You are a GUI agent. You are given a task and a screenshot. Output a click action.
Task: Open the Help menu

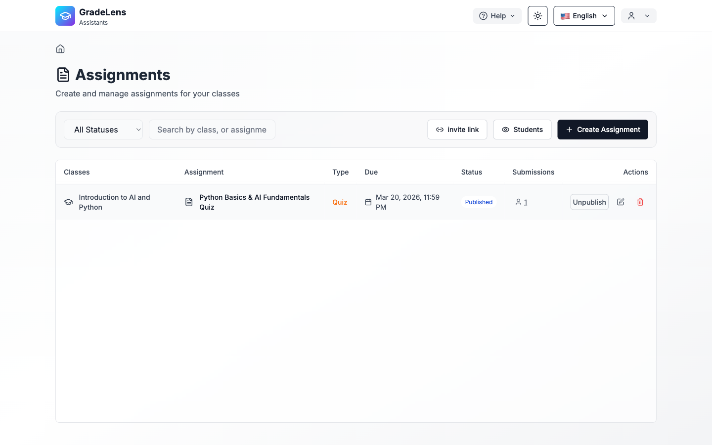tap(497, 16)
